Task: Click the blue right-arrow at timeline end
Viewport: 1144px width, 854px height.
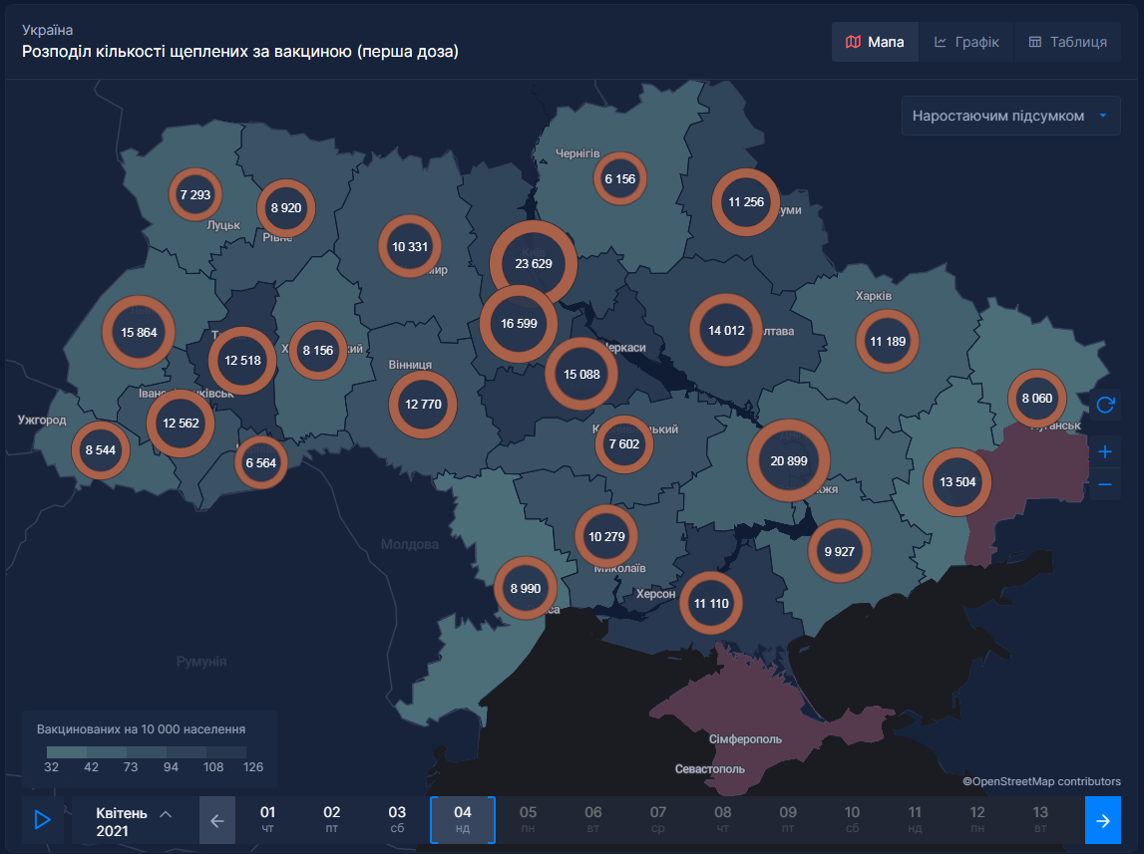Action: 1103,820
